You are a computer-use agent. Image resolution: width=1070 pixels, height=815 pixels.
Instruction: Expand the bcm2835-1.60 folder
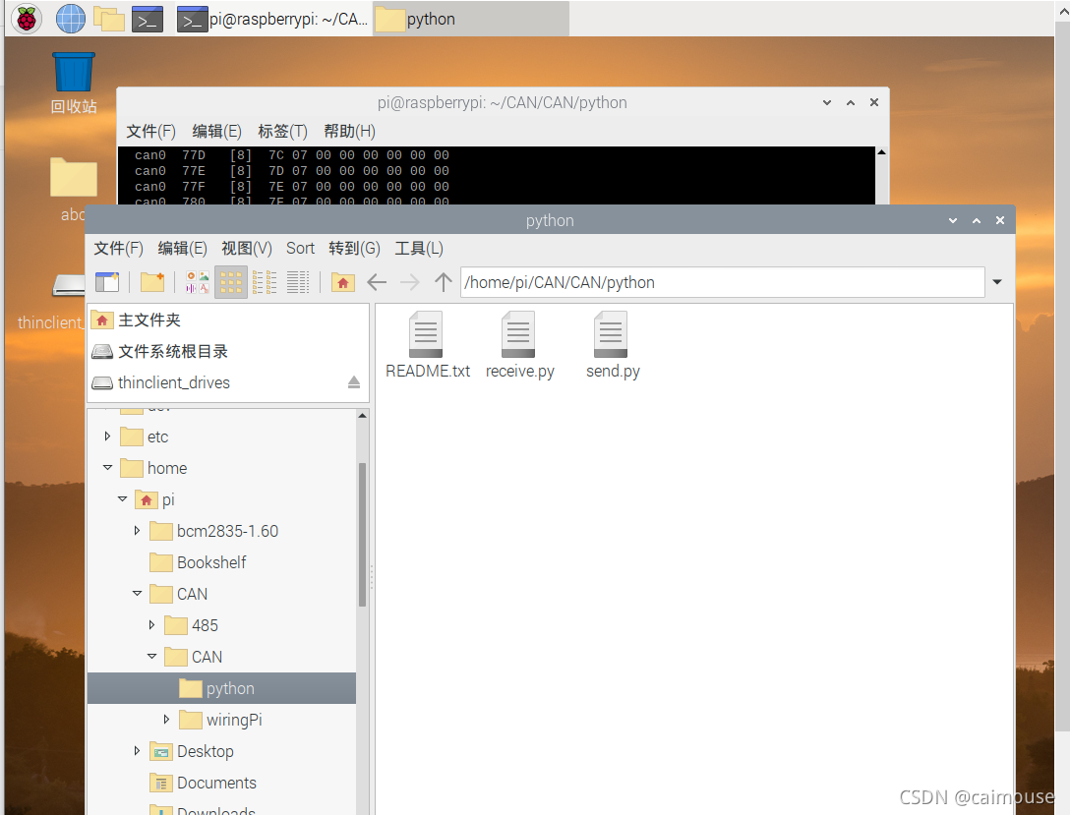pos(137,530)
